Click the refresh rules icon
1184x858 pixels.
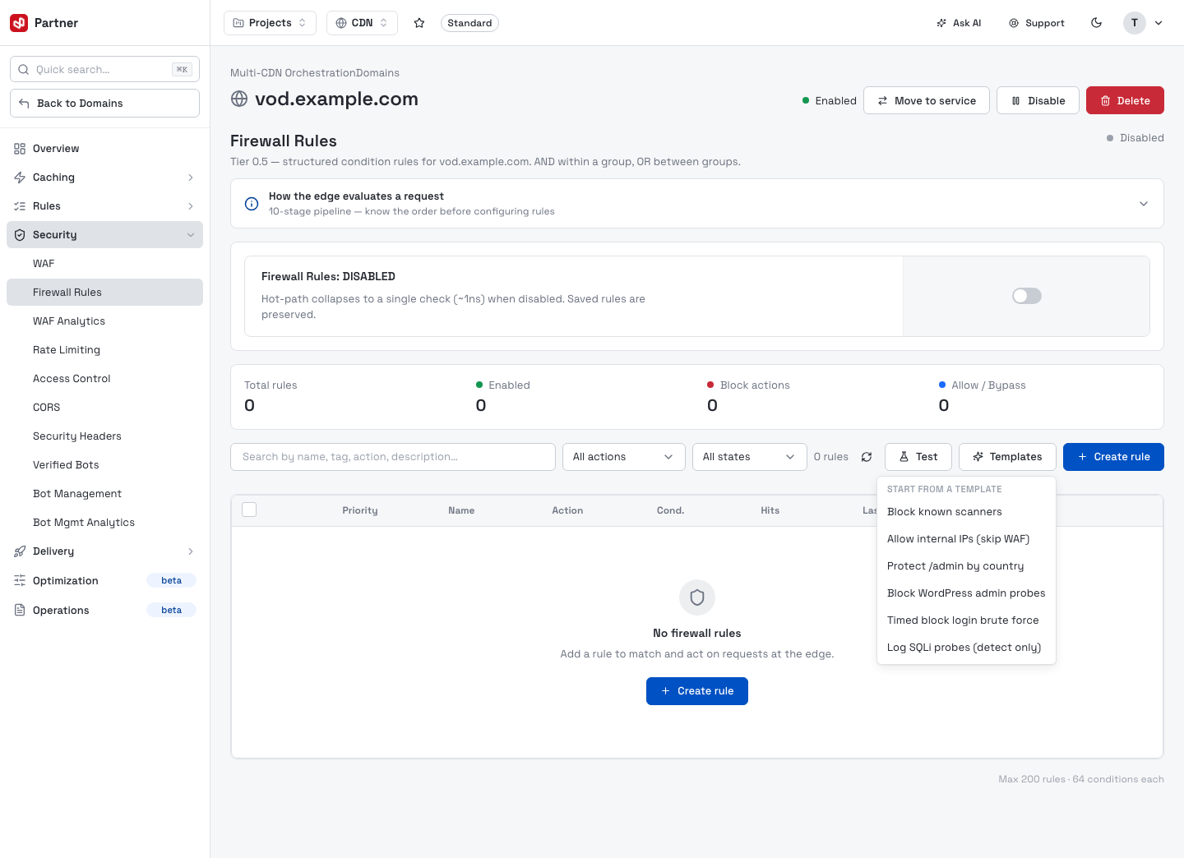[x=867, y=457]
